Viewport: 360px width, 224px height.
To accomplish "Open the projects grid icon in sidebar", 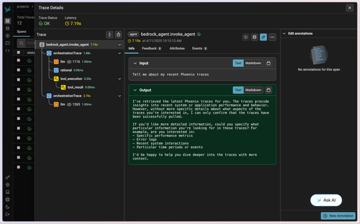I will [7, 21].
